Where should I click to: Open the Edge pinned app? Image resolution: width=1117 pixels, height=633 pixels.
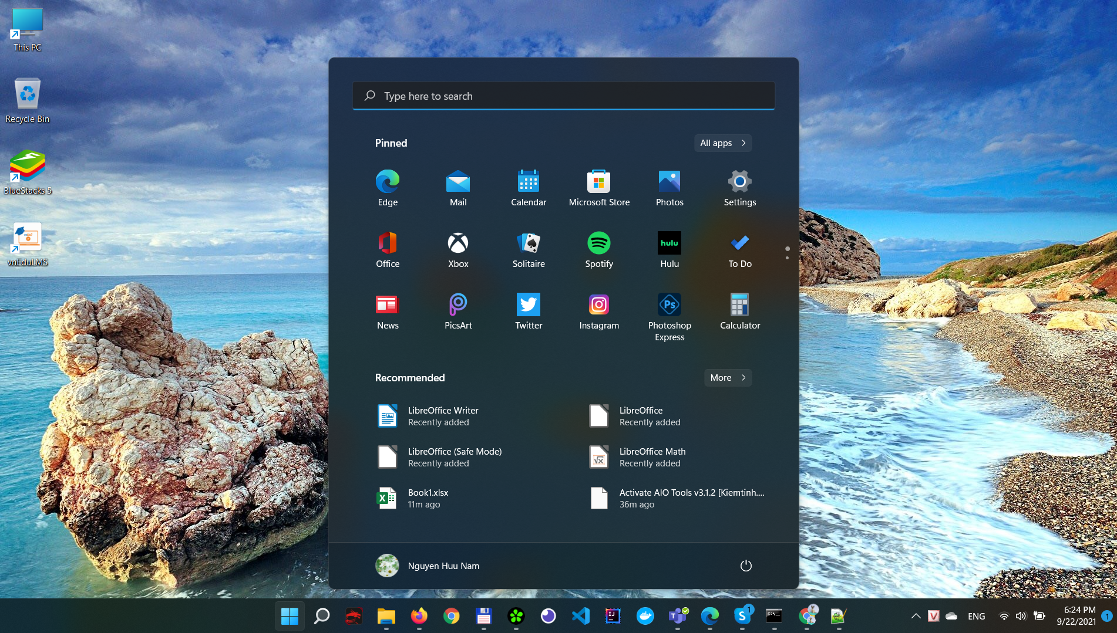coord(388,188)
